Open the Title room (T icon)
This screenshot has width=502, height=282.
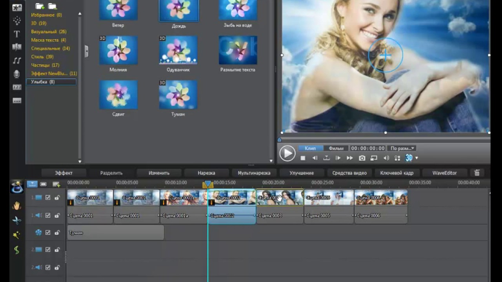tap(17, 34)
